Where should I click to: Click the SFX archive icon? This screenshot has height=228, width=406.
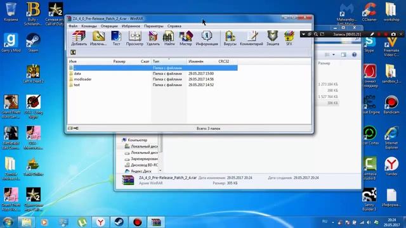[289, 38]
